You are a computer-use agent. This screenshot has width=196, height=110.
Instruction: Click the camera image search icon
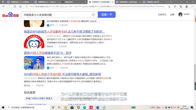[x=93, y=15]
